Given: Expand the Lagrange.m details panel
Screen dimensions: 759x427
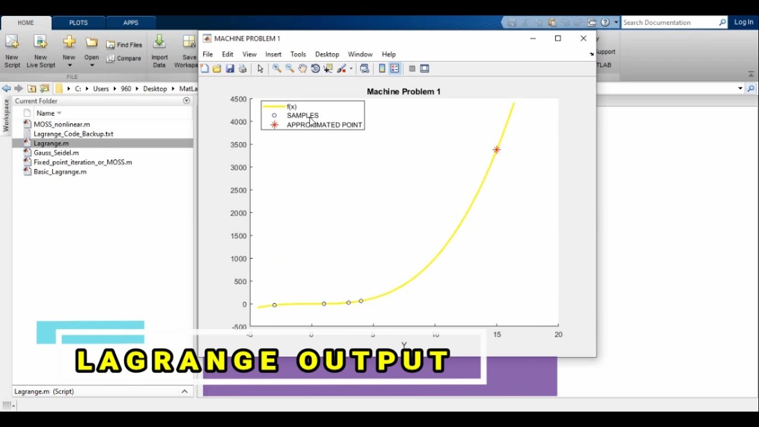Looking at the screenshot, I should coord(184,391).
